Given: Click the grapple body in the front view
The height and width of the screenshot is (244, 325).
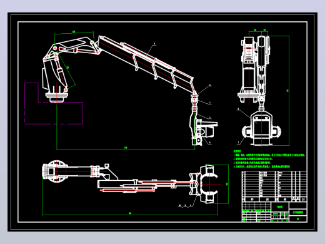Looking at the screenshot, I should click(x=261, y=128).
